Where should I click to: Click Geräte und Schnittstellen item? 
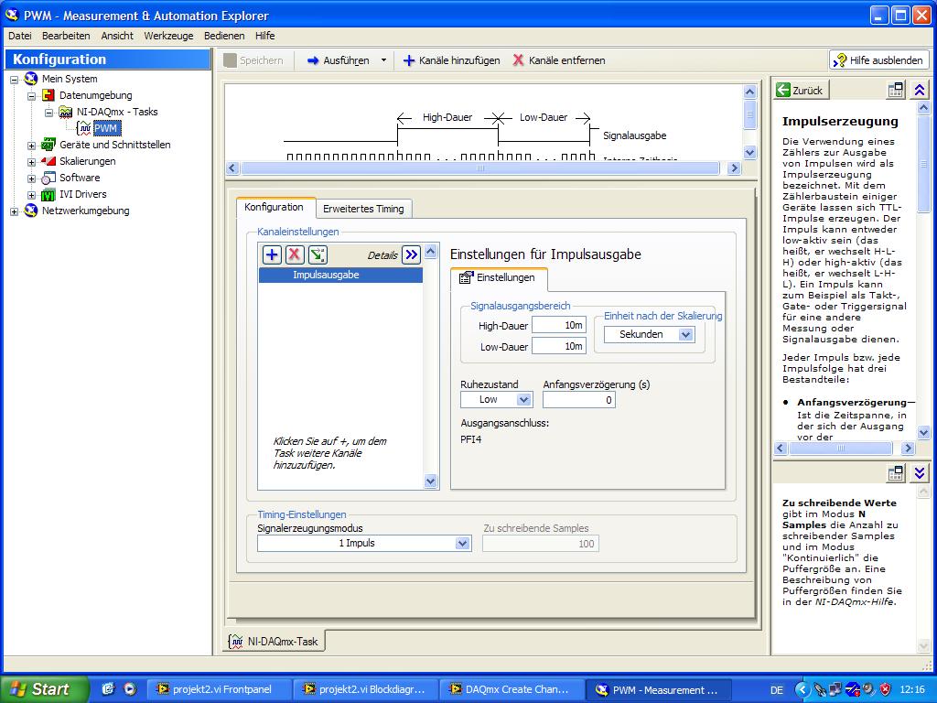coord(114,145)
